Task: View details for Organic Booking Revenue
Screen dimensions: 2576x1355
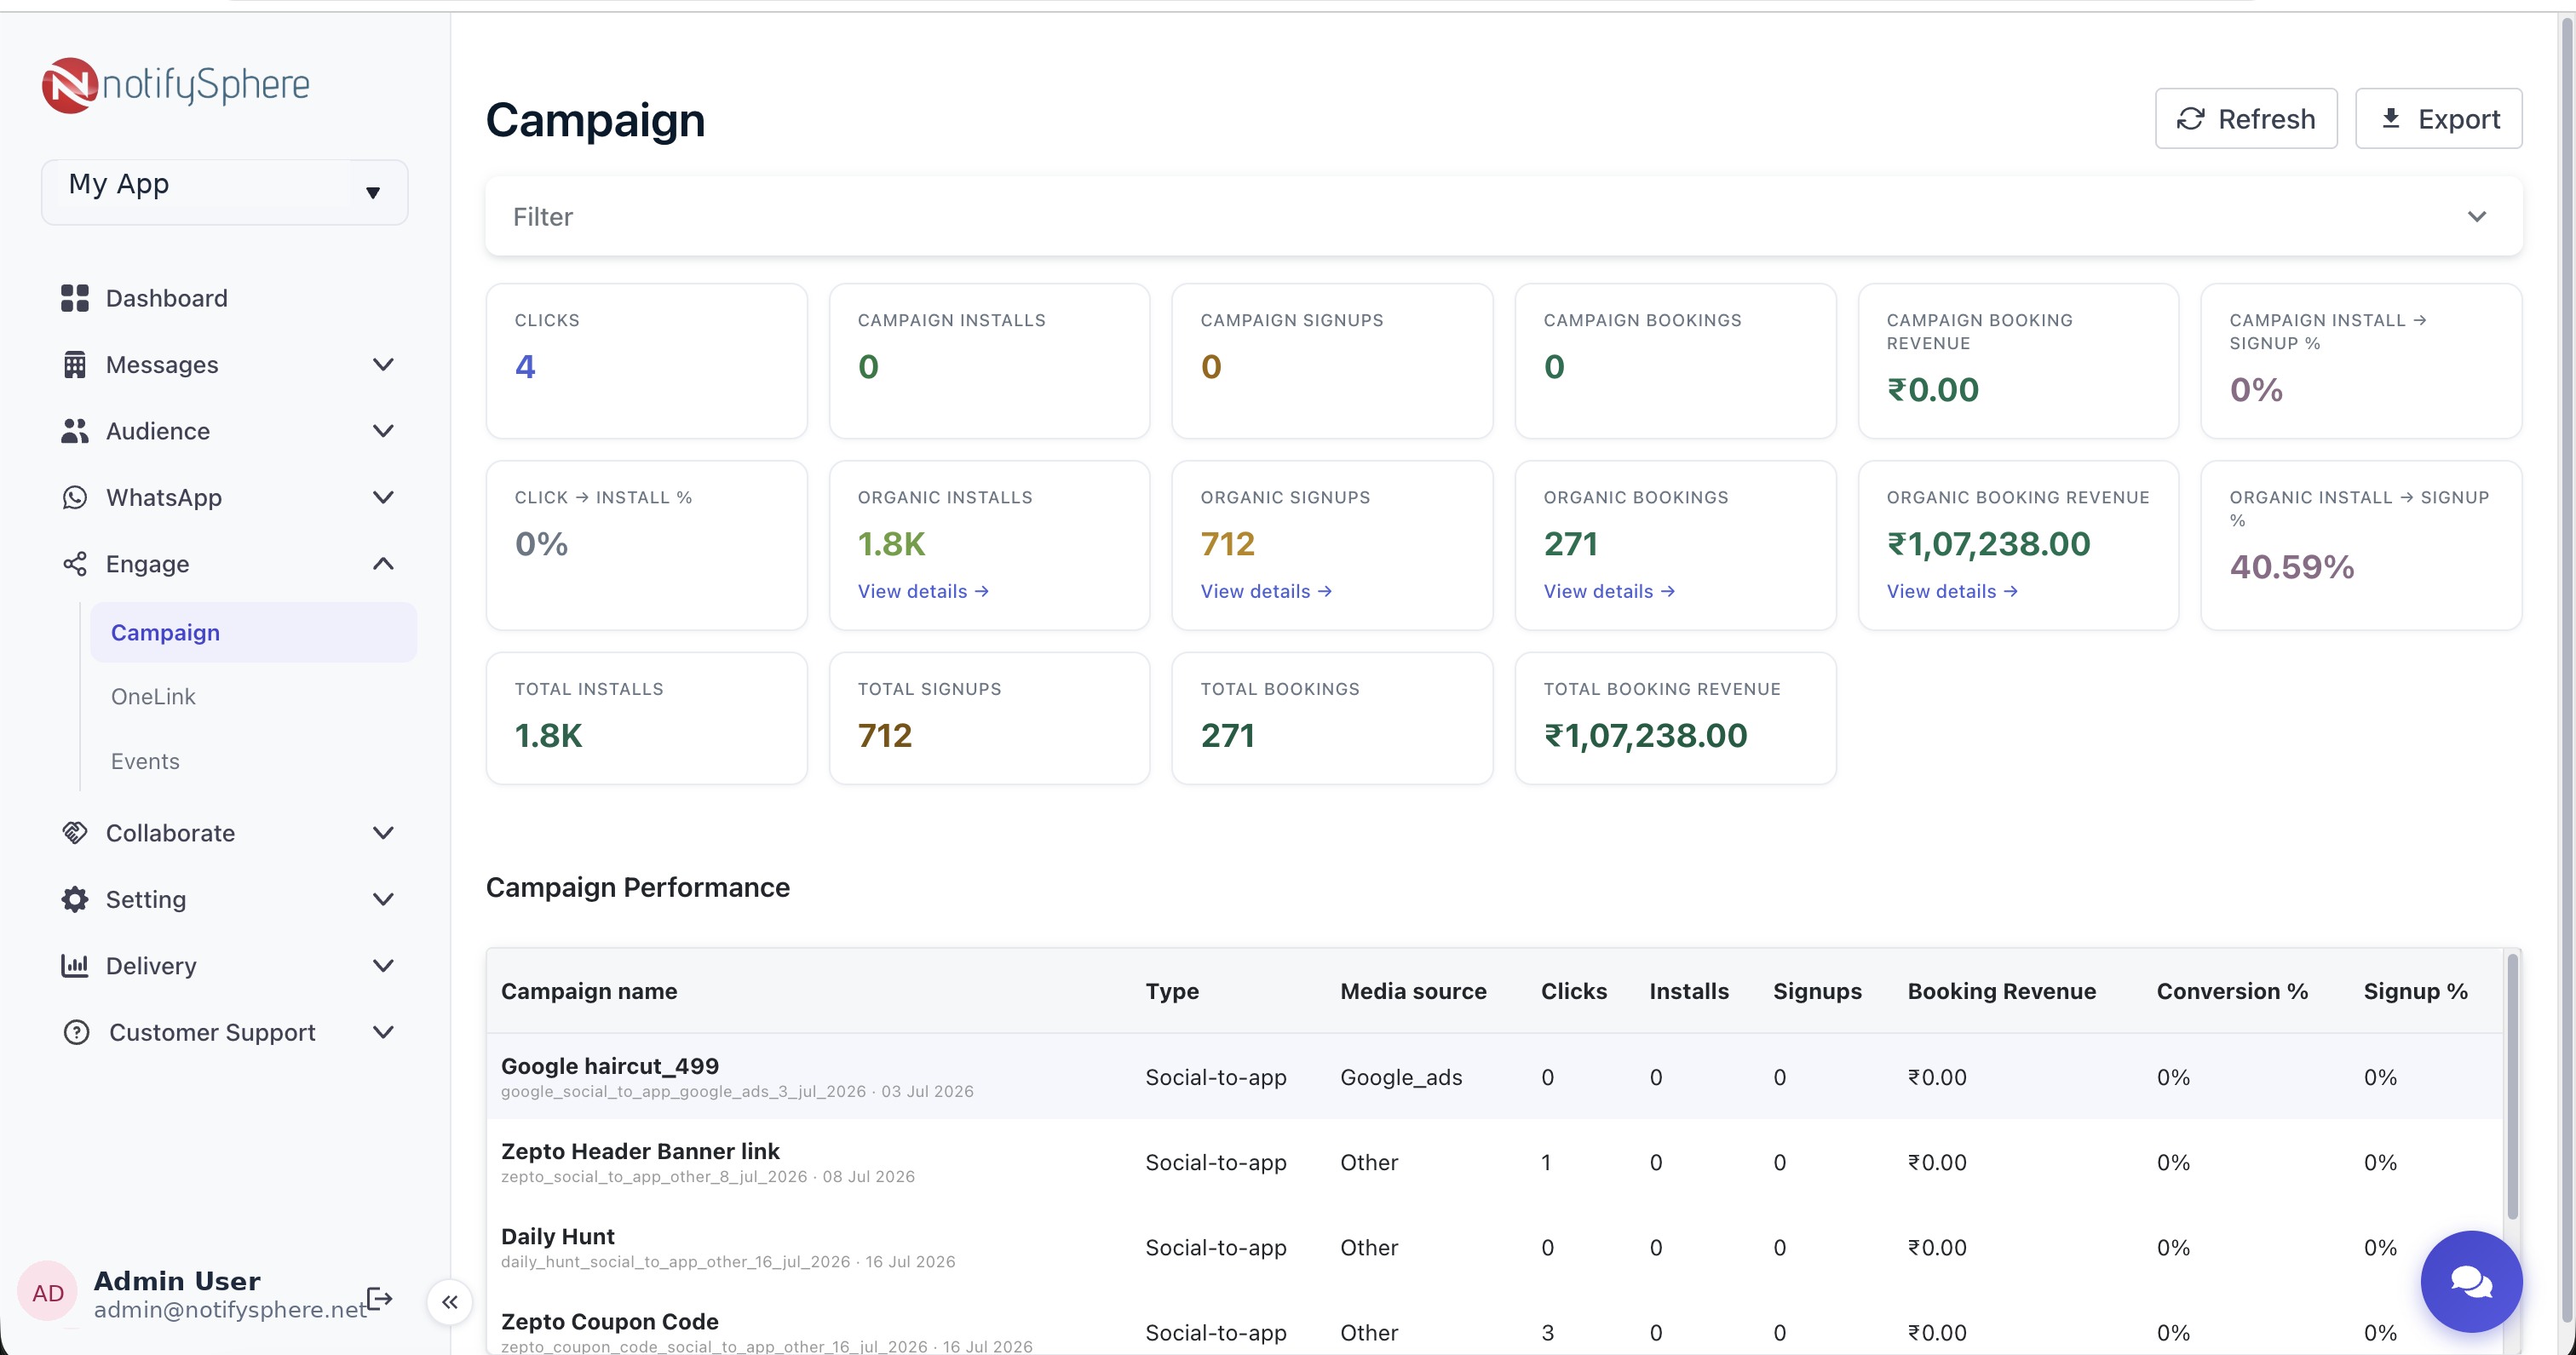Action: click(1952, 591)
